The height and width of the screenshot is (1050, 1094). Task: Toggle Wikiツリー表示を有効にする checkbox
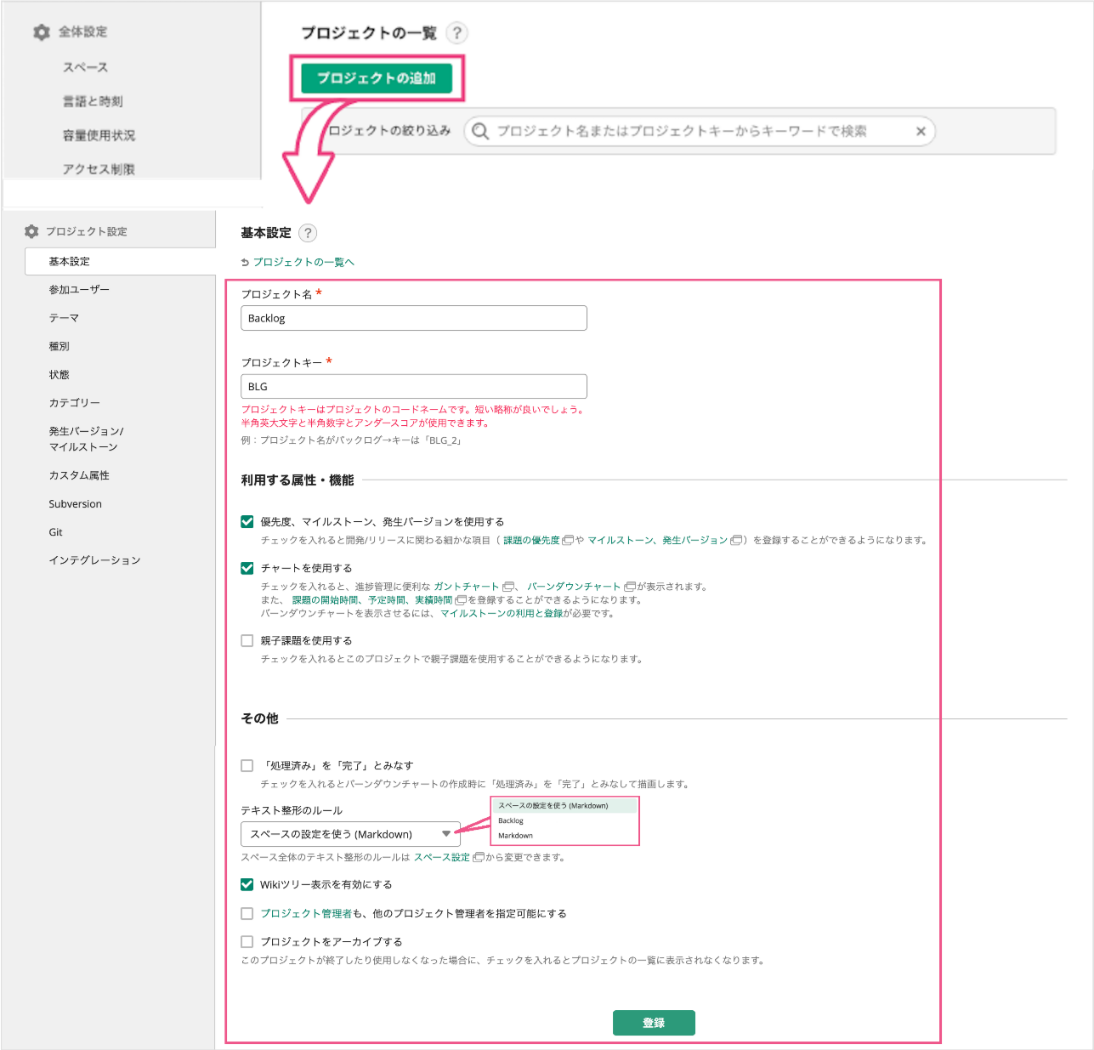[247, 885]
